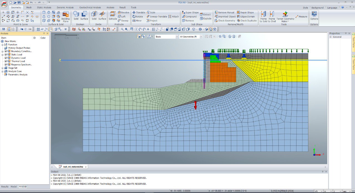Click the Mirror transform tool
This screenshot has width=355, height=193.
(137, 21)
